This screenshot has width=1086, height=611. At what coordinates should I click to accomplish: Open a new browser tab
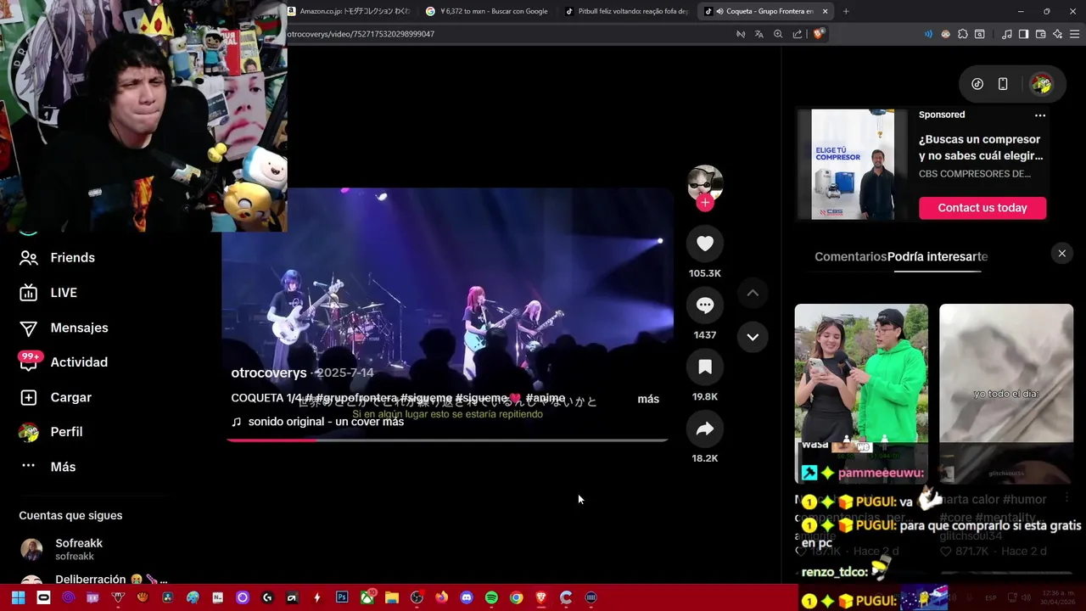pos(846,11)
